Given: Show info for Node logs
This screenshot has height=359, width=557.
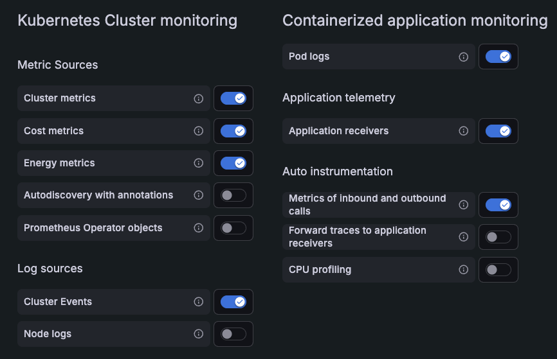Looking at the screenshot, I should [x=198, y=334].
